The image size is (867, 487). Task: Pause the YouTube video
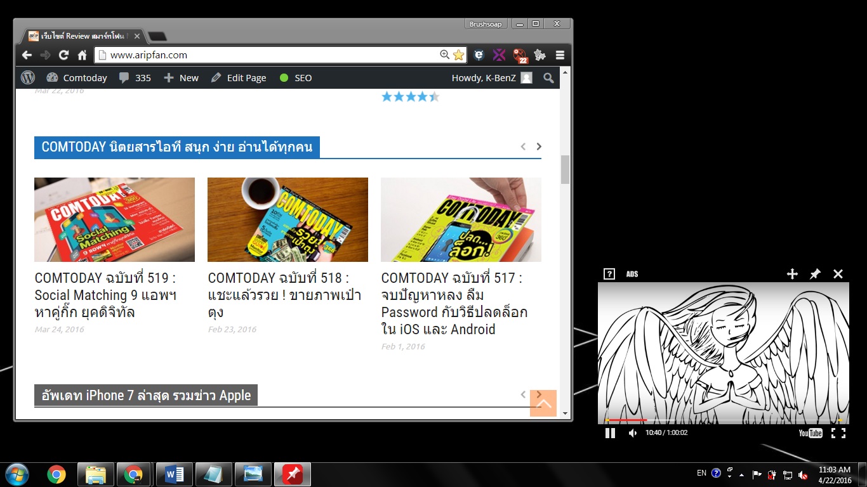[610, 433]
